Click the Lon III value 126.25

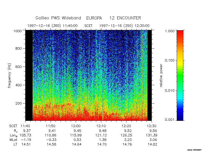coord(127,135)
